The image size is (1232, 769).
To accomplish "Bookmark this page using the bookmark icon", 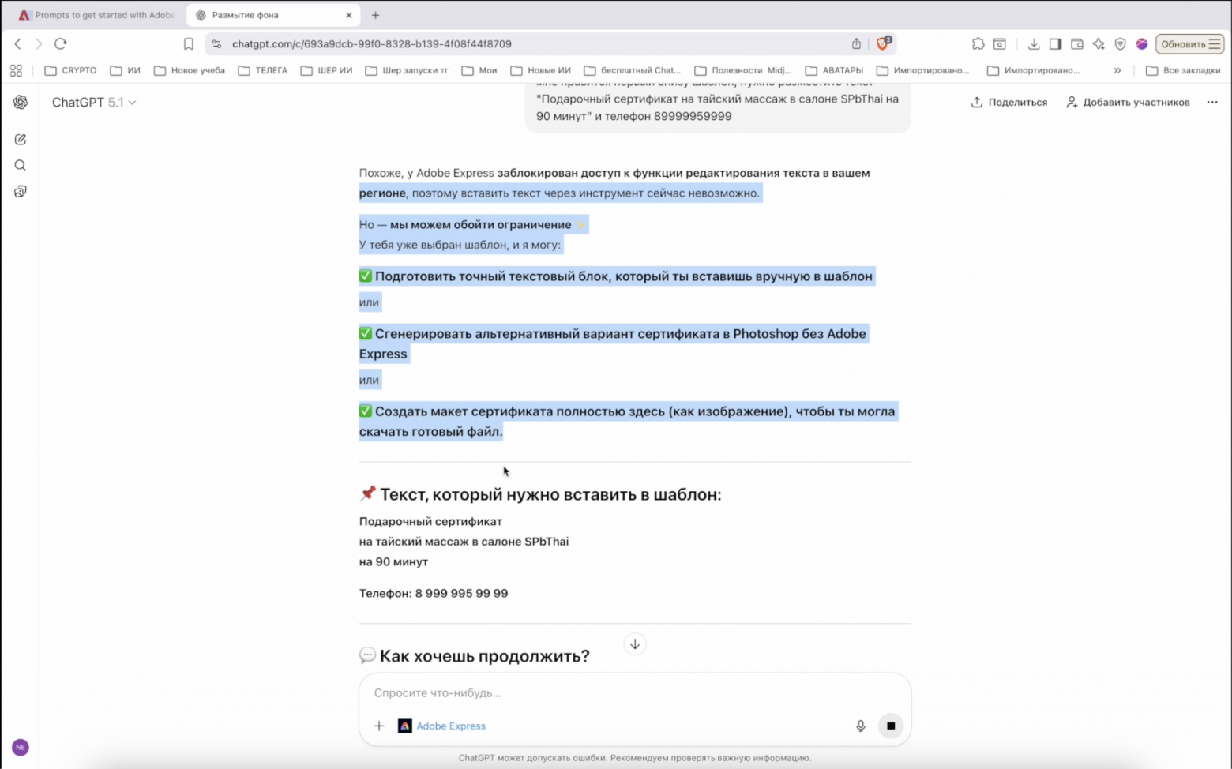I will [x=188, y=44].
